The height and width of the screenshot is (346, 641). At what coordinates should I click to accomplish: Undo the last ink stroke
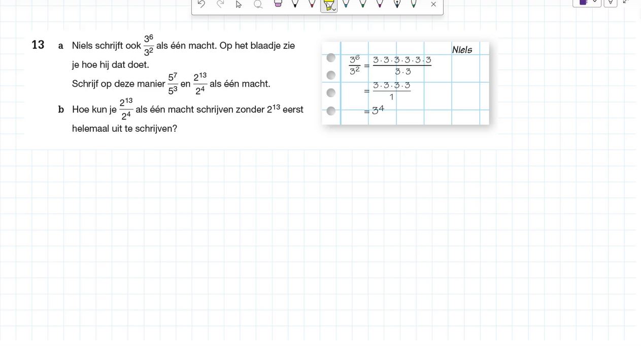(201, 4)
